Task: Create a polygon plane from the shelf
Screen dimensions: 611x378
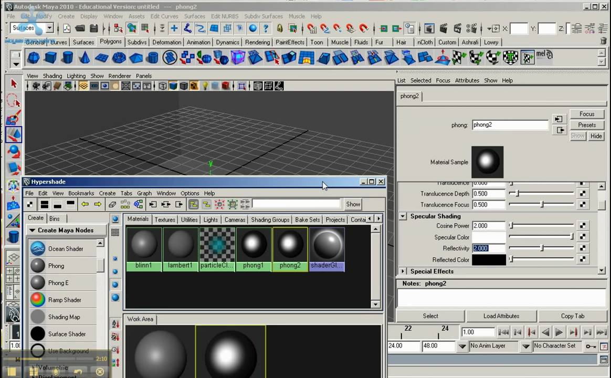Action: click(x=102, y=58)
